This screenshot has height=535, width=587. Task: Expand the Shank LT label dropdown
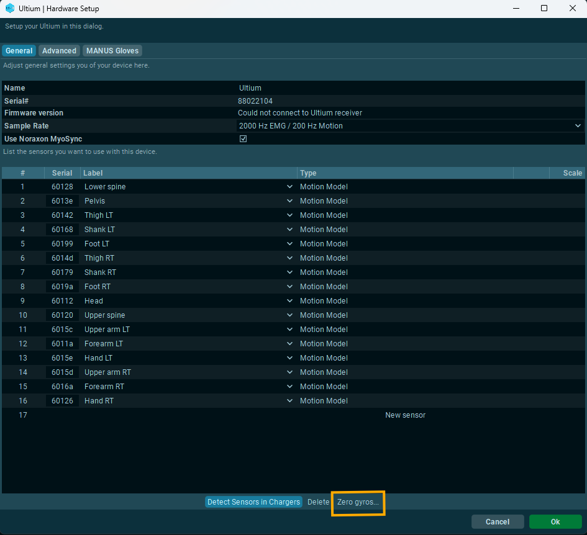point(289,230)
